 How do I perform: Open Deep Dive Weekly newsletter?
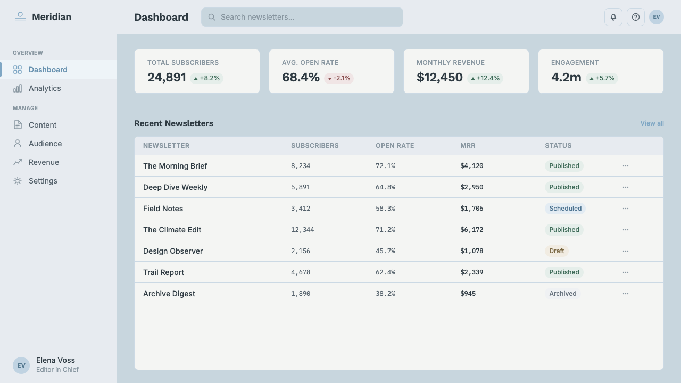coord(175,187)
